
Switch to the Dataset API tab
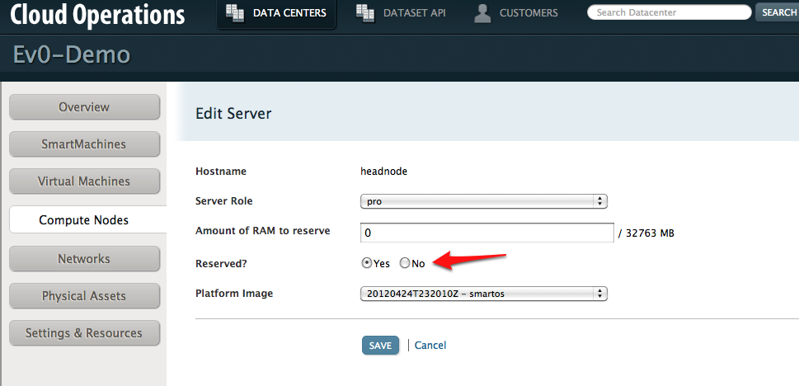coord(414,13)
